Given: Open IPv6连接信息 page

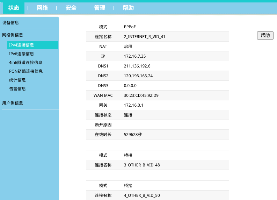Looking at the screenshot, I should click(22, 54).
